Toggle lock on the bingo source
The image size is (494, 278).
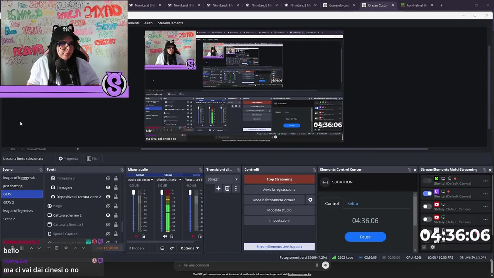[x=115, y=206]
